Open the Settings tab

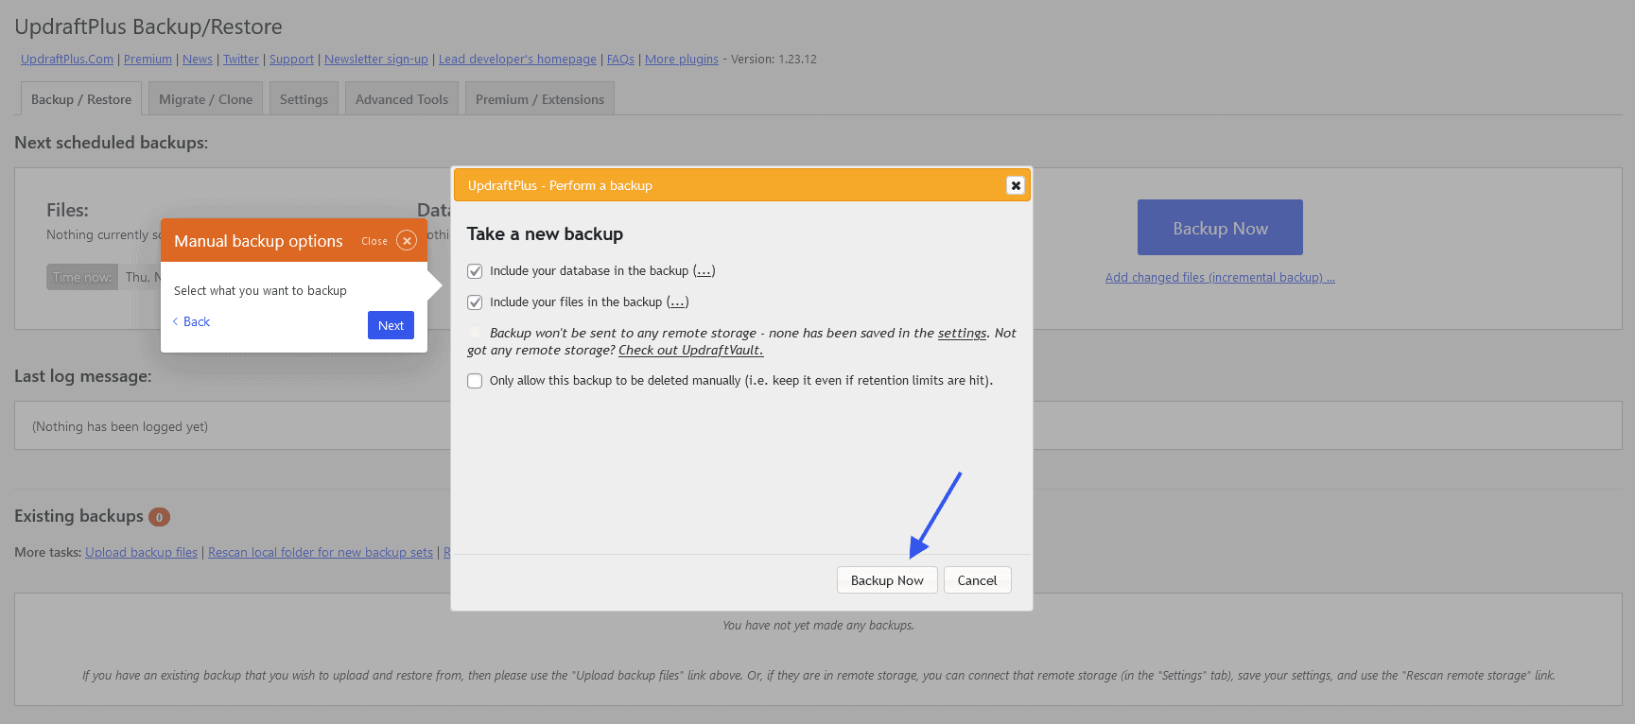coord(304,99)
